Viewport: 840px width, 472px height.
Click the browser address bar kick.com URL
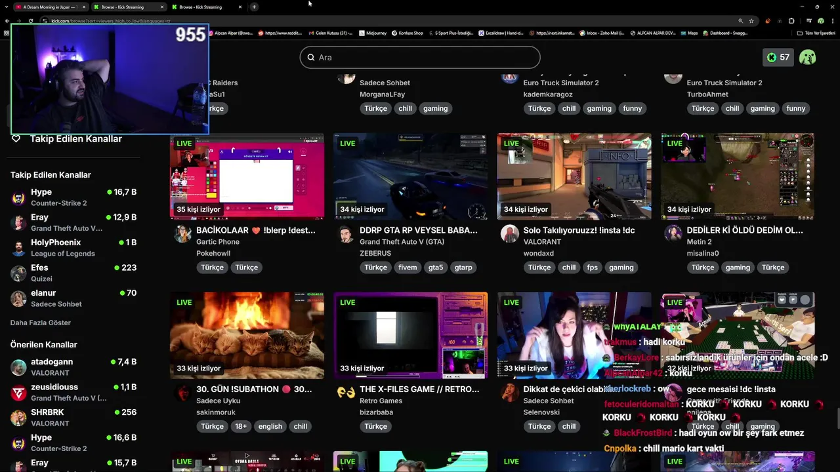click(112, 21)
